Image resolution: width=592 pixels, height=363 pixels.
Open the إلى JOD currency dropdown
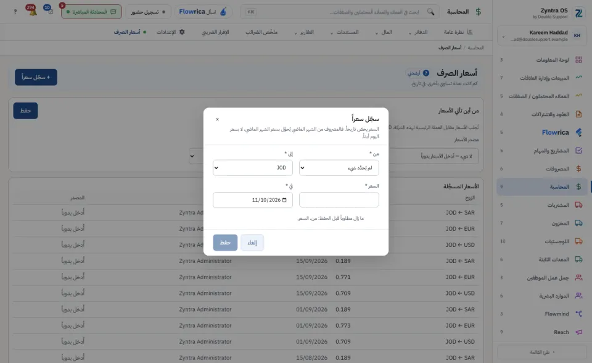pyautogui.click(x=253, y=168)
